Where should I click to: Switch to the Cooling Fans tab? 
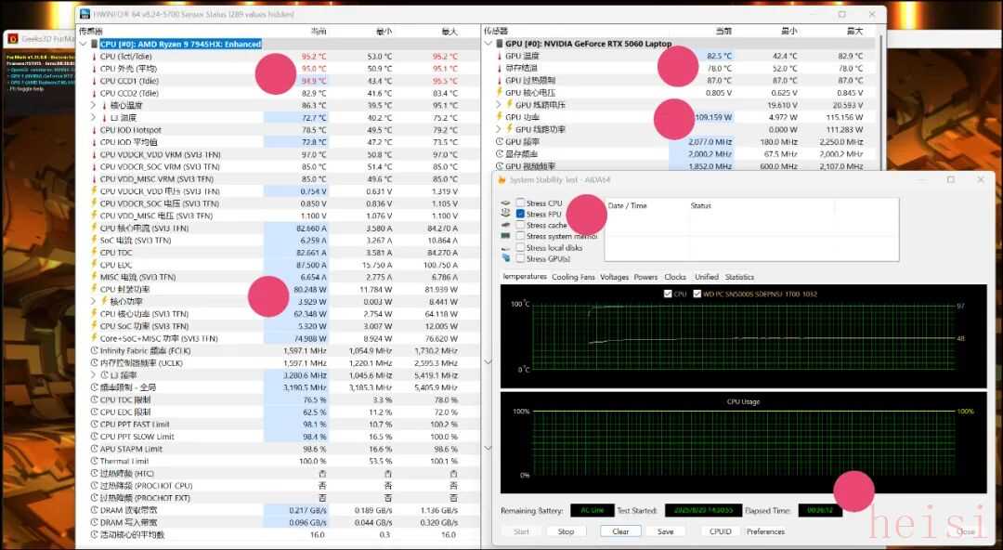573,277
